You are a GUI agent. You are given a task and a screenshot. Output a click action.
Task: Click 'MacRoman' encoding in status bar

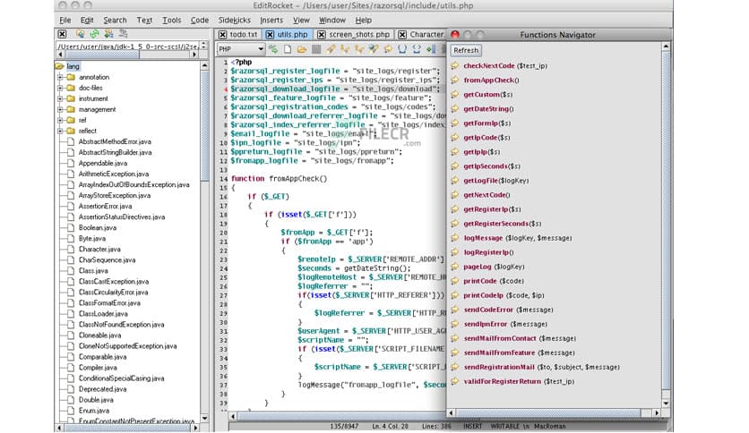550,426
